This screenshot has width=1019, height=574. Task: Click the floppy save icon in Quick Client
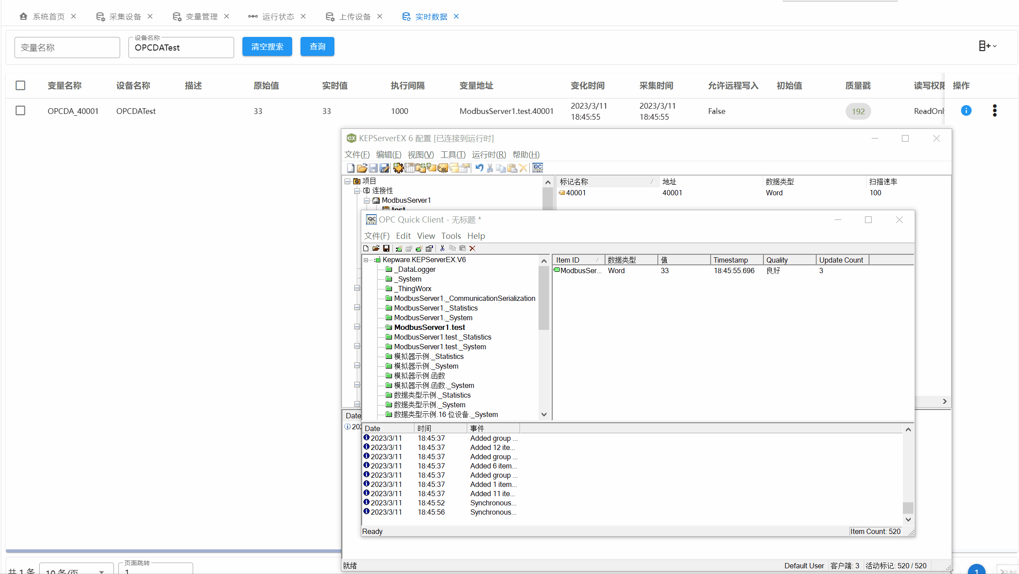point(386,249)
